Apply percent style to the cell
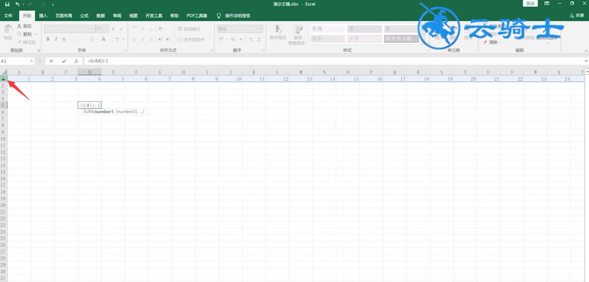Image resolution: width=589 pixels, height=282 pixels. tap(233, 39)
